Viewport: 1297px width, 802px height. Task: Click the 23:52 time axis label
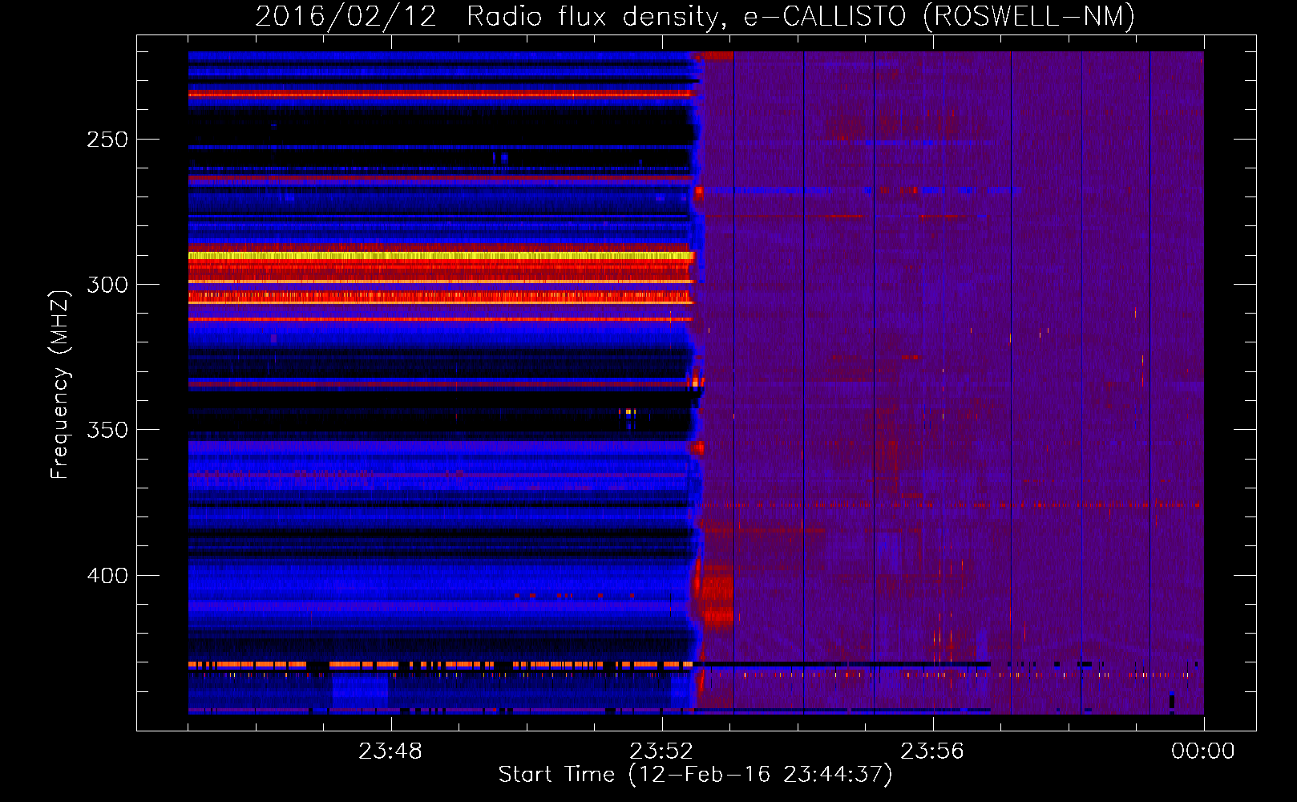pos(661,751)
